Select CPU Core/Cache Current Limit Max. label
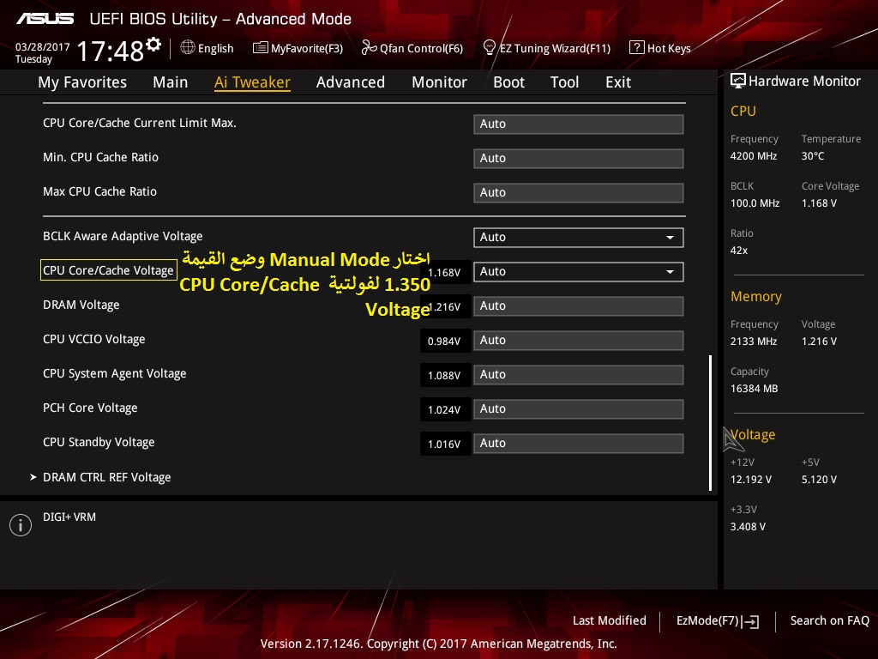Screen dimensions: 878x659 140,123
